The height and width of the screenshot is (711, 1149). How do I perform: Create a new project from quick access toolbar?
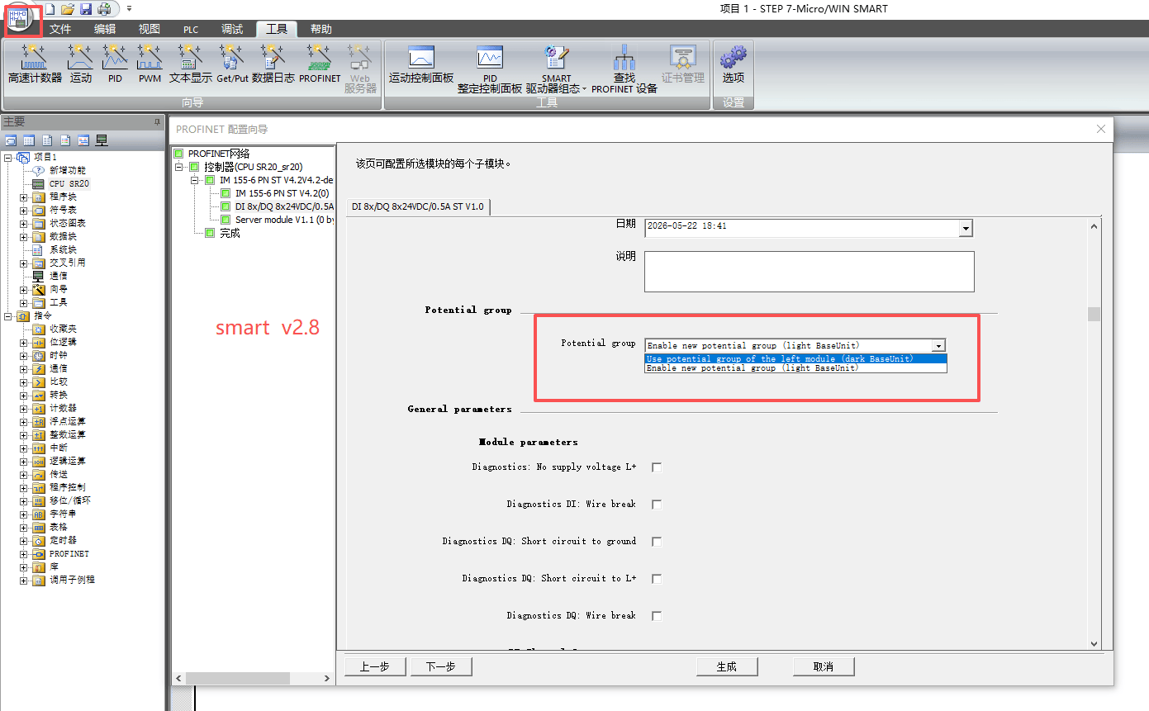50,9
